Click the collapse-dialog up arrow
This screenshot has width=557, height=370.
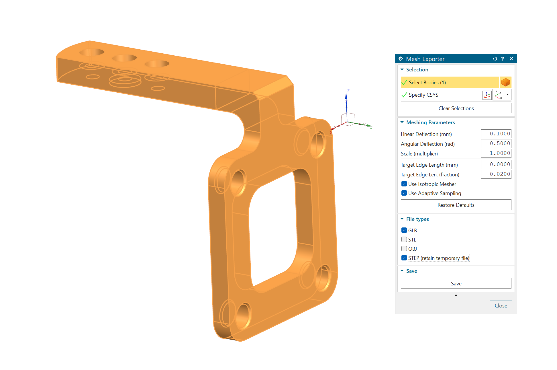456,295
